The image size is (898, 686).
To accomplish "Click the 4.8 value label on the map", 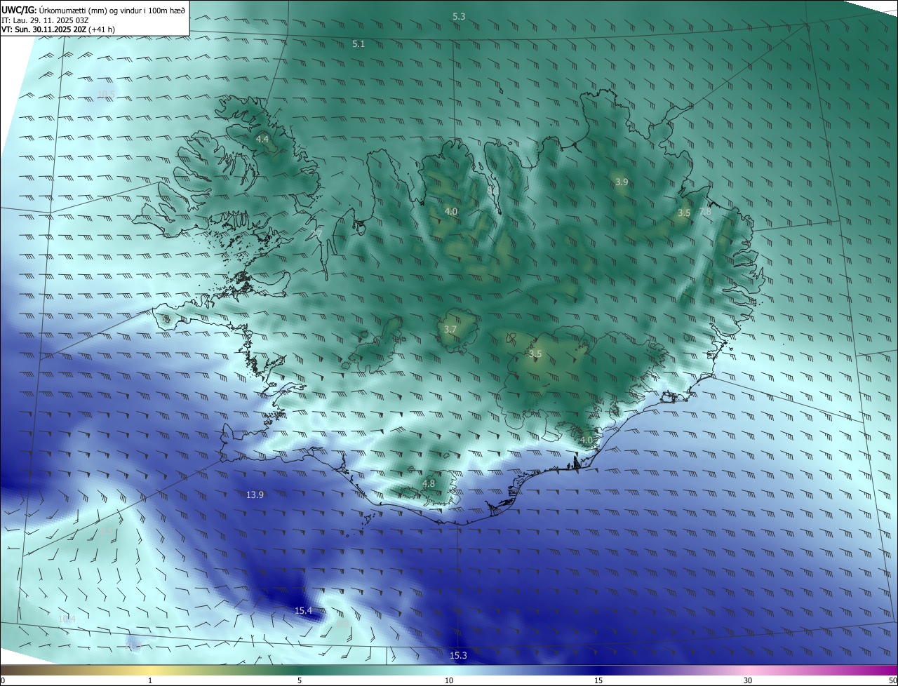I will tap(429, 484).
